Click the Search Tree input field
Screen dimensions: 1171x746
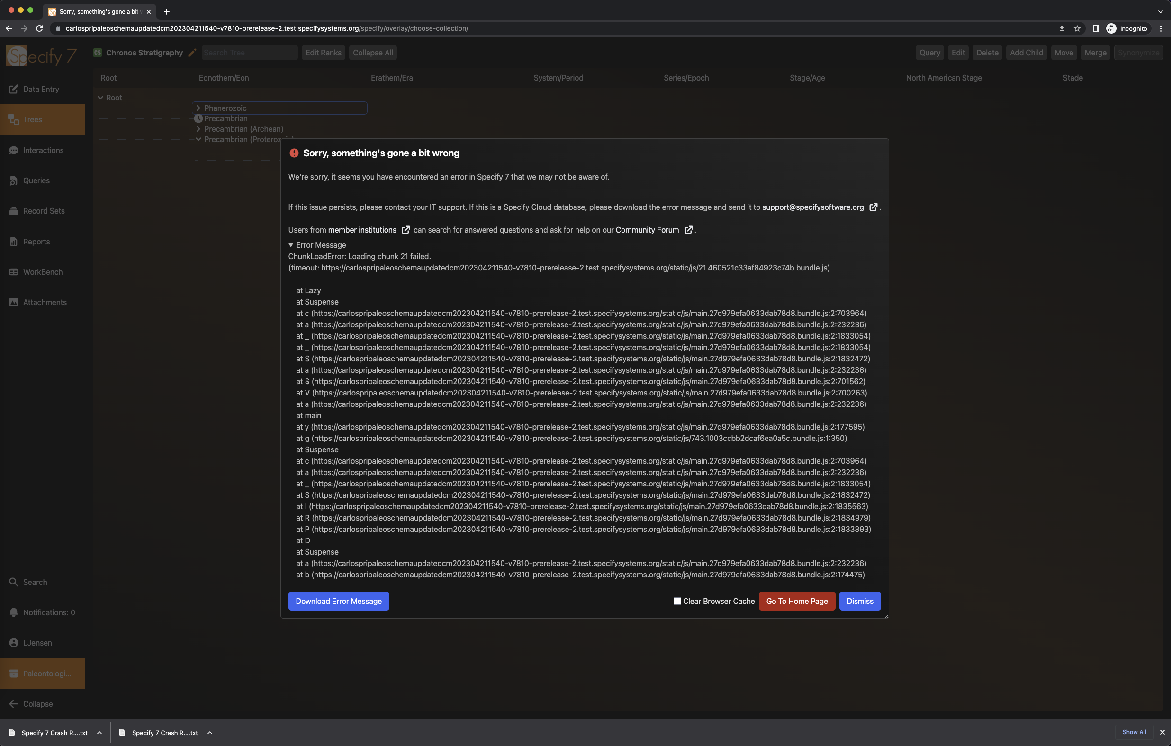pos(249,53)
